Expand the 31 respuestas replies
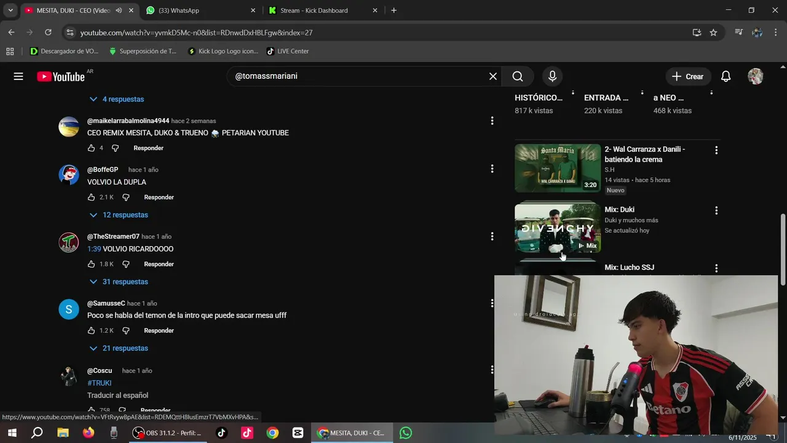Viewport: 787px width, 443px height. pos(119,281)
